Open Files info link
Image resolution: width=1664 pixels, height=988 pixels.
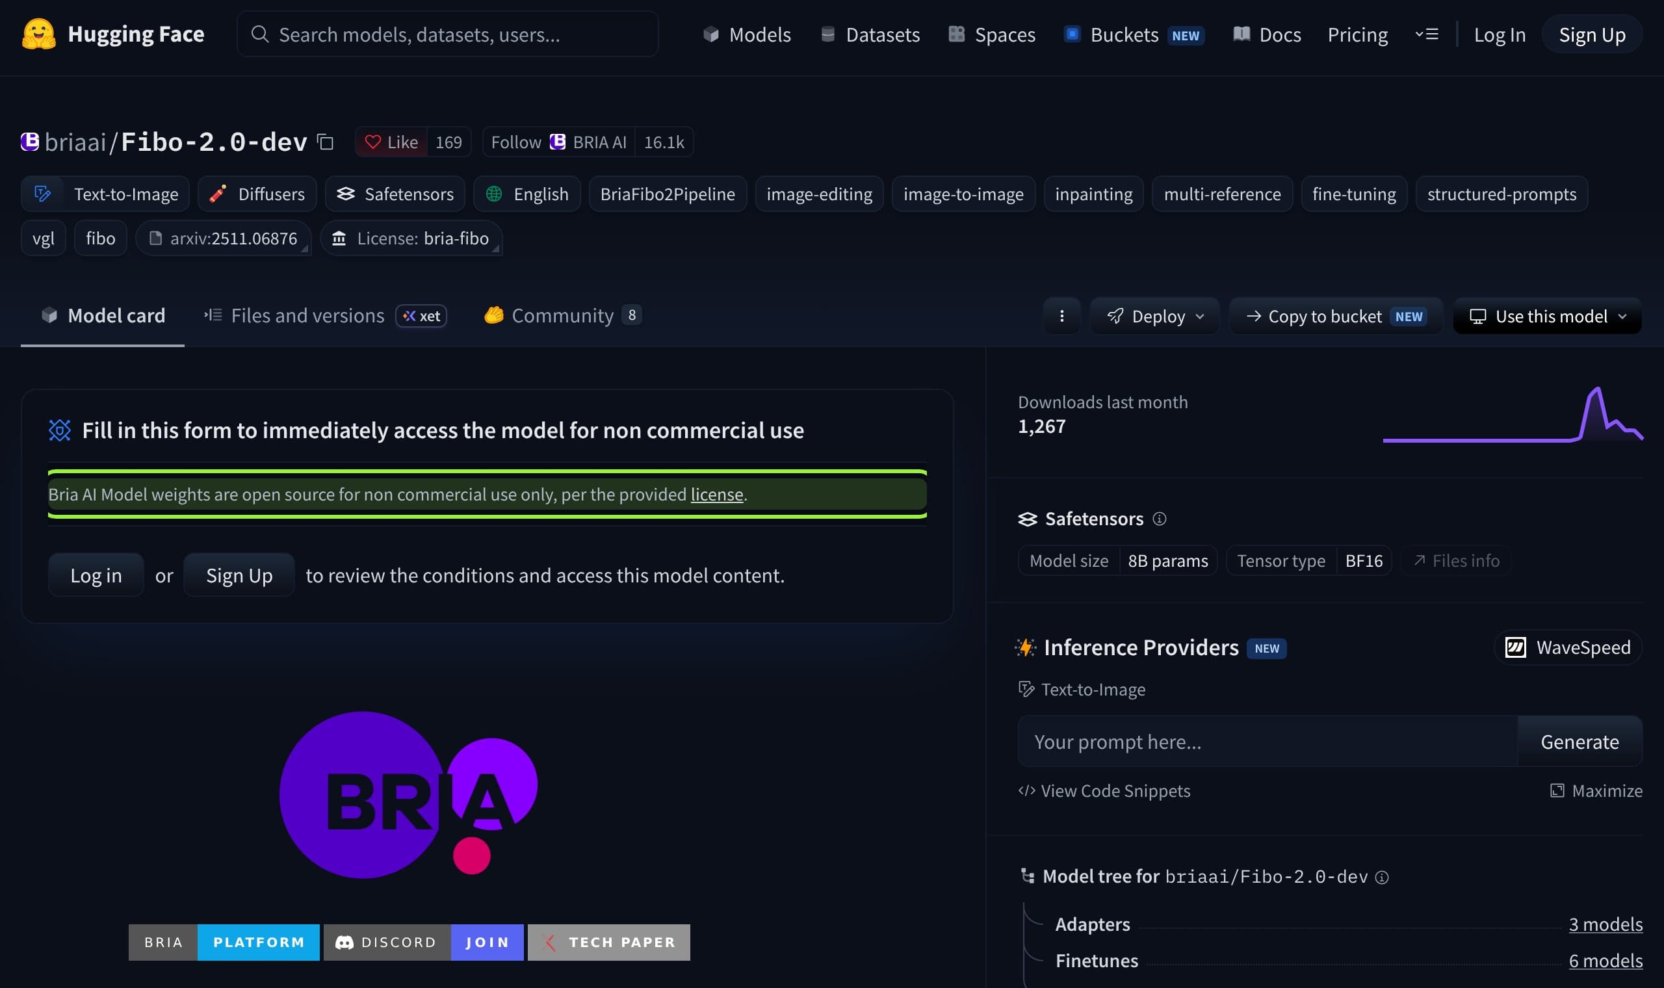click(1457, 560)
